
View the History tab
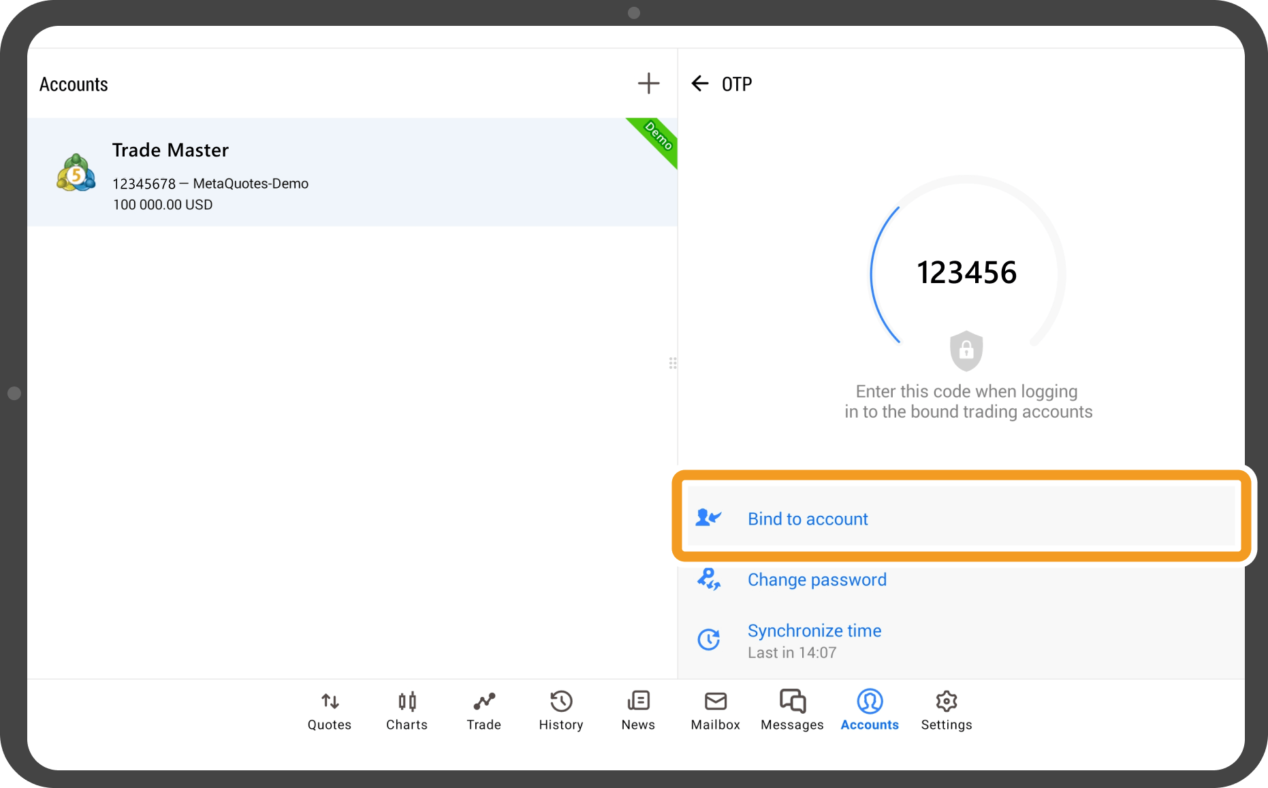[x=561, y=710]
